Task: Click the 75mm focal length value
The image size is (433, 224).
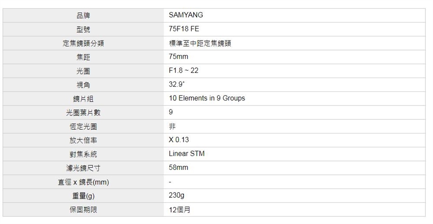Action: tap(178, 57)
